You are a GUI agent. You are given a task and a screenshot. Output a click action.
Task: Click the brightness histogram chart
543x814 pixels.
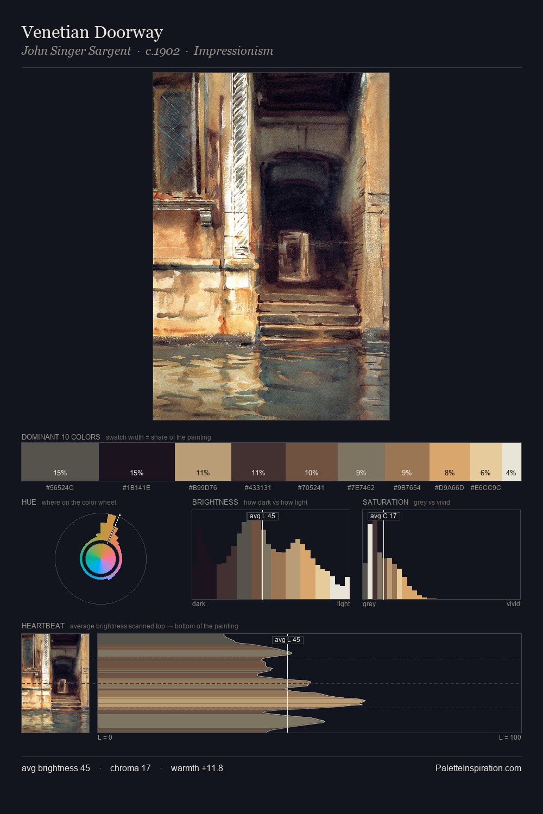click(x=271, y=555)
